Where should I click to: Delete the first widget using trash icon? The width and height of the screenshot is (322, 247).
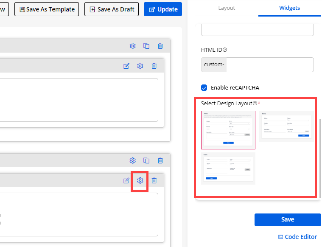pos(154,66)
